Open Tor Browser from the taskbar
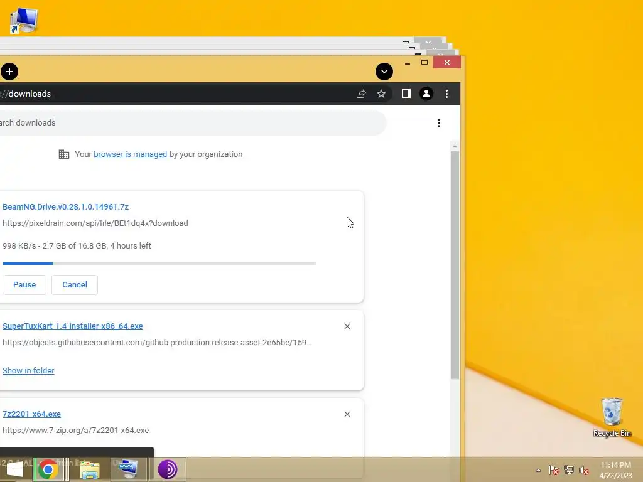This screenshot has height=482, width=643. 167,469
